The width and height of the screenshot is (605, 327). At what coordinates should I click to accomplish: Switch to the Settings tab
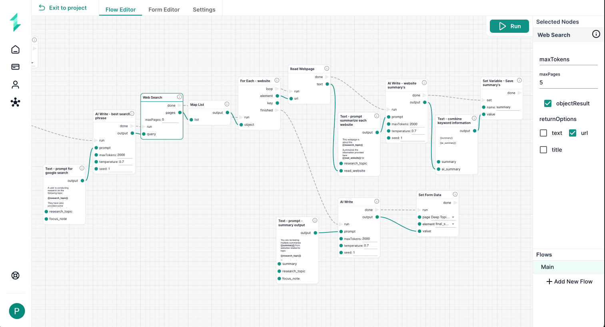tap(204, 9)
